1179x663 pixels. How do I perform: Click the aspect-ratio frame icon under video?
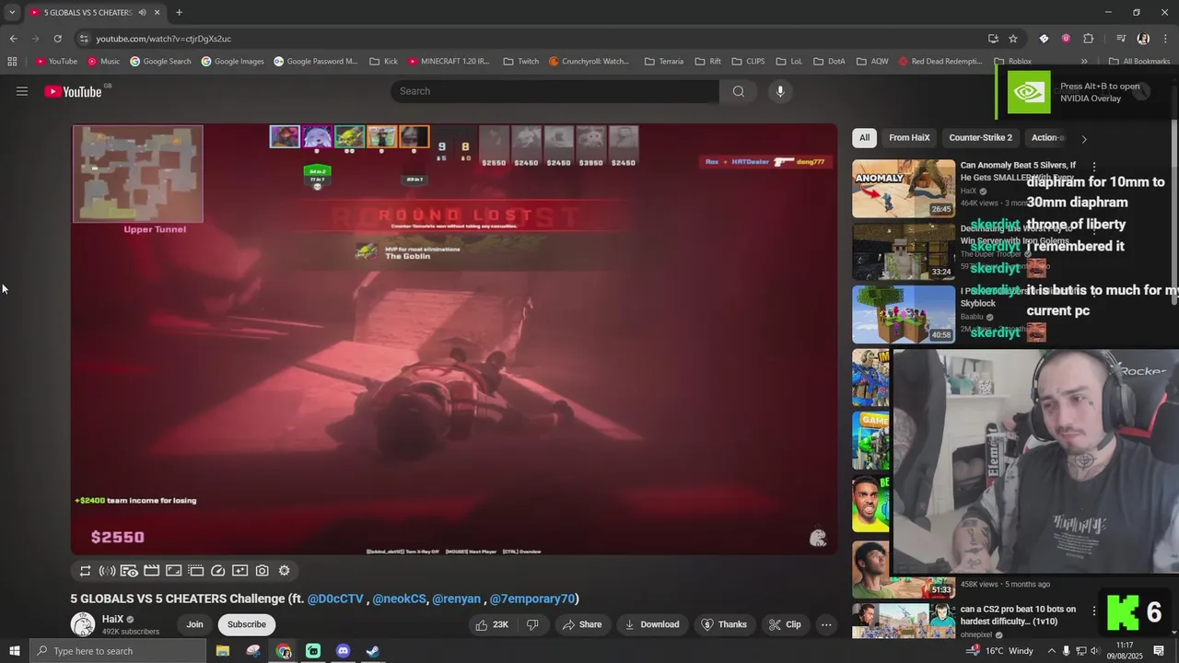[173, 571]
